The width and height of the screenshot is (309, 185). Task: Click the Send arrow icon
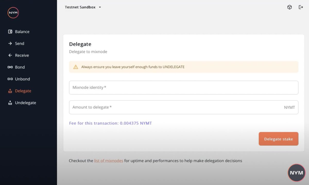pyautogui.click(x=10, y=44)
